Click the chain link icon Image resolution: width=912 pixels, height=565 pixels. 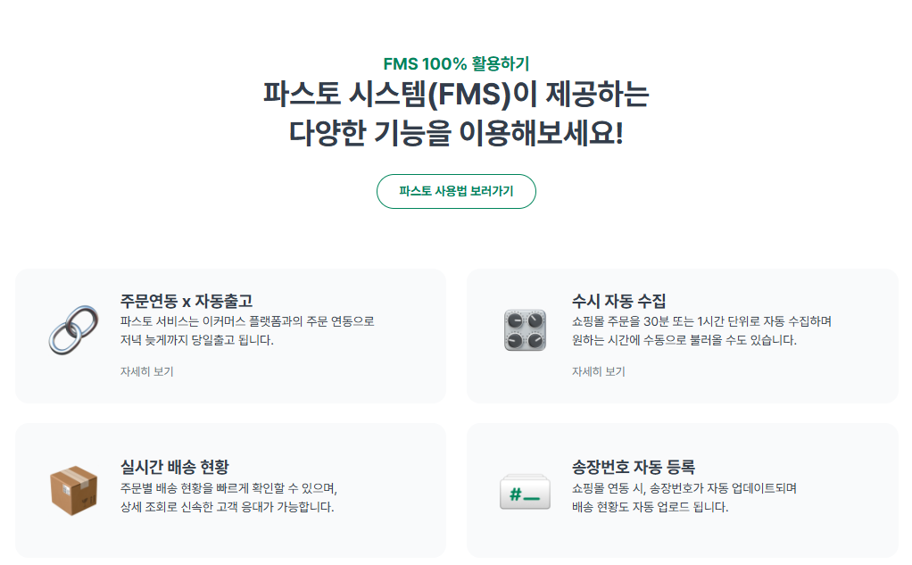73,330
